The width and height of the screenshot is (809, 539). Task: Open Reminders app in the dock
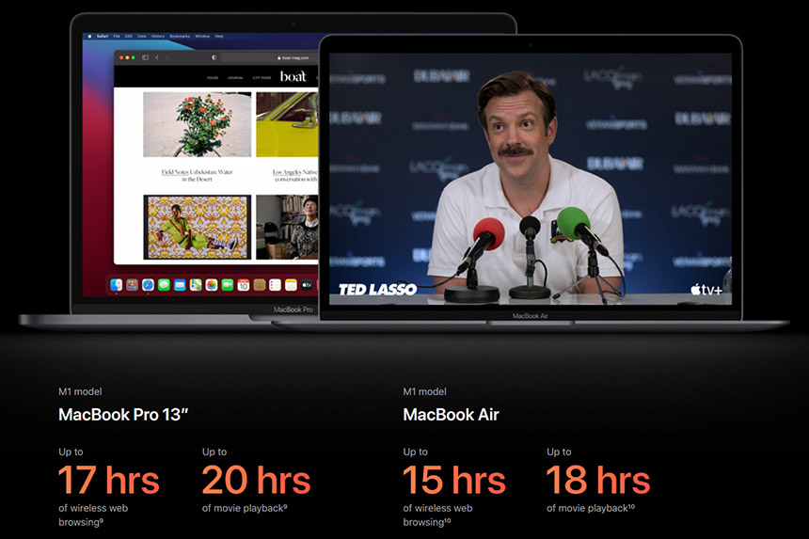[275, 285]
